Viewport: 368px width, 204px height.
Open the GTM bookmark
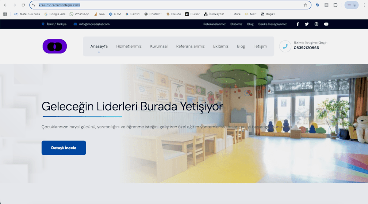click(115, 14)
